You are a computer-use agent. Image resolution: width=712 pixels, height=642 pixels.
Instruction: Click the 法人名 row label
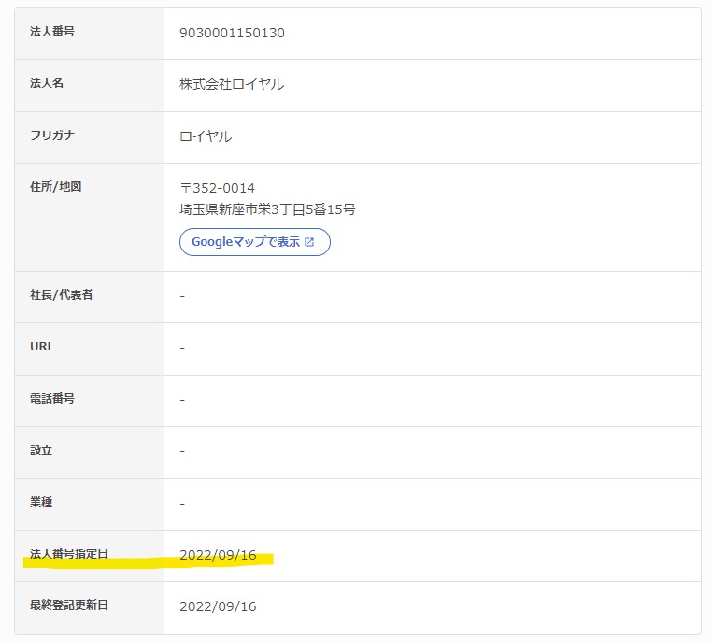(x=47, y=83)
